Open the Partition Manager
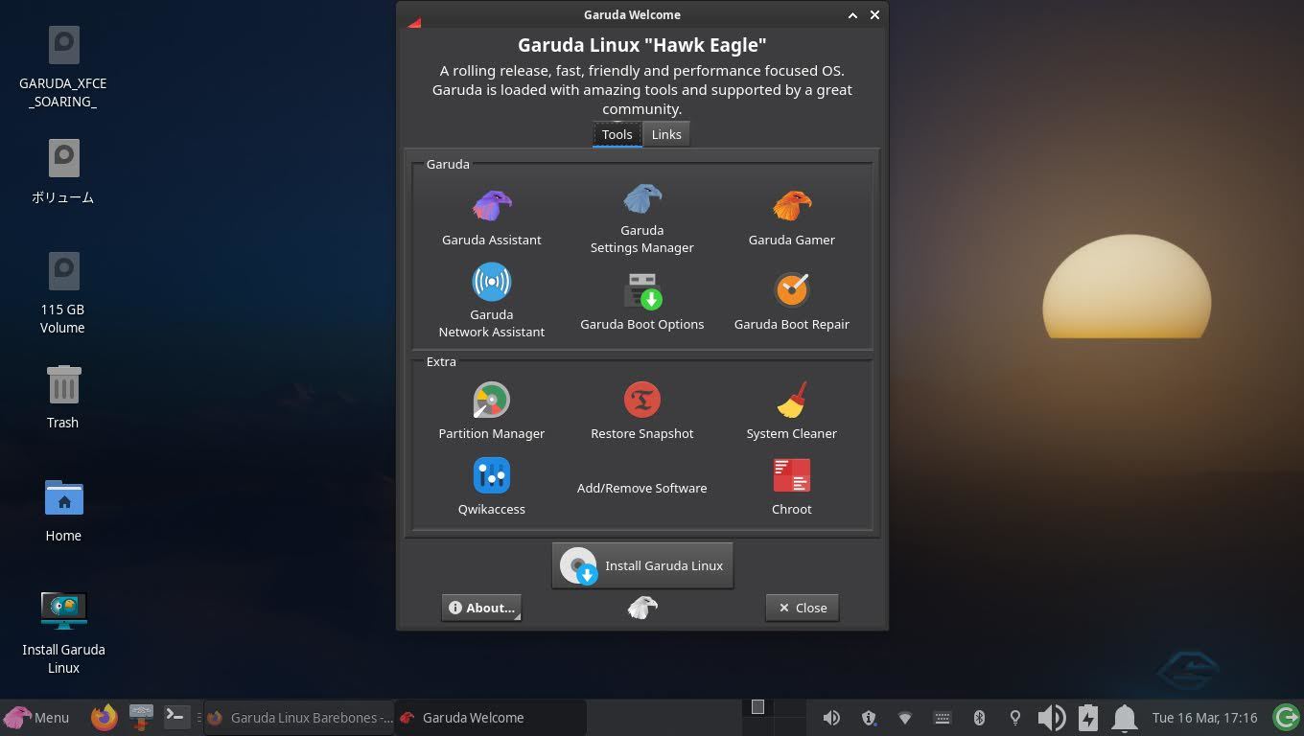The image size is (1304, 736). pyautogui.click(x=491, y=411)
